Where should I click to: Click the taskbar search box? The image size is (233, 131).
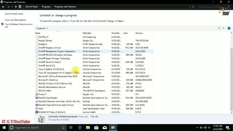(37, 128)
